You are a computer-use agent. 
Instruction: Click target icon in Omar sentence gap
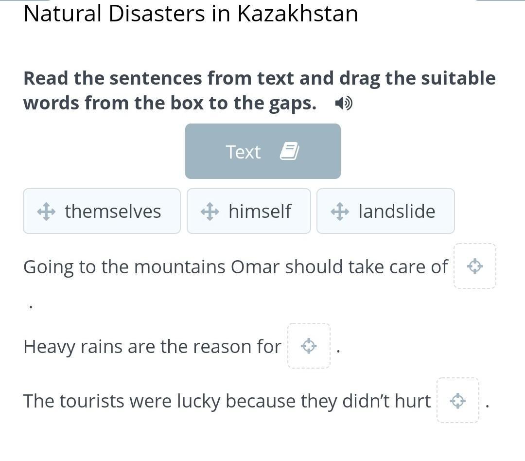click(x=475, y=266)
